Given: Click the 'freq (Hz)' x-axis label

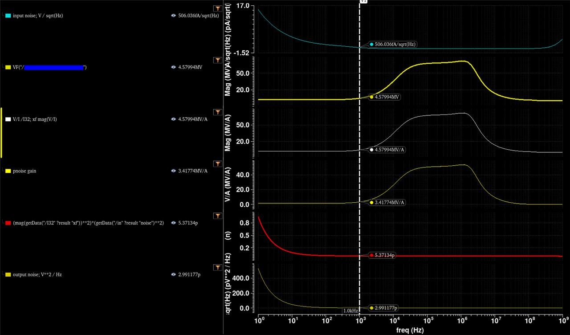Looking at the screenshot, I should coord(410,331).
